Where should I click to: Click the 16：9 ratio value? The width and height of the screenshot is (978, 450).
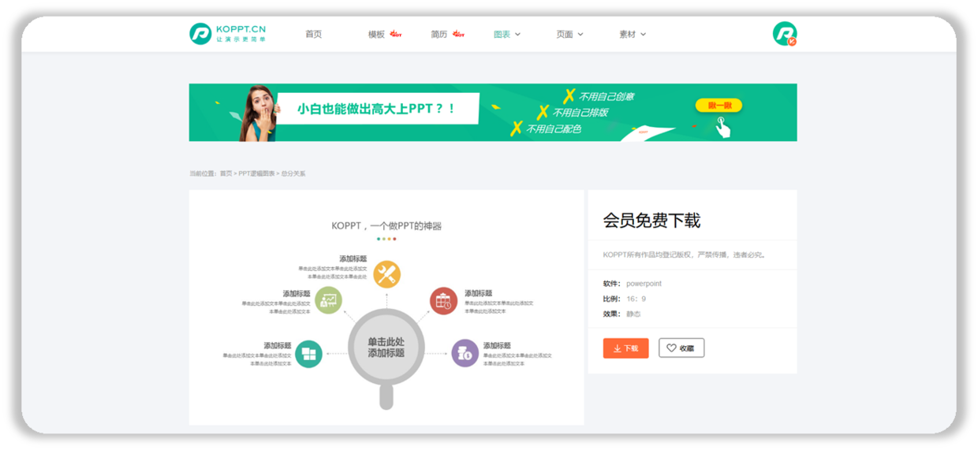[636, 299]
